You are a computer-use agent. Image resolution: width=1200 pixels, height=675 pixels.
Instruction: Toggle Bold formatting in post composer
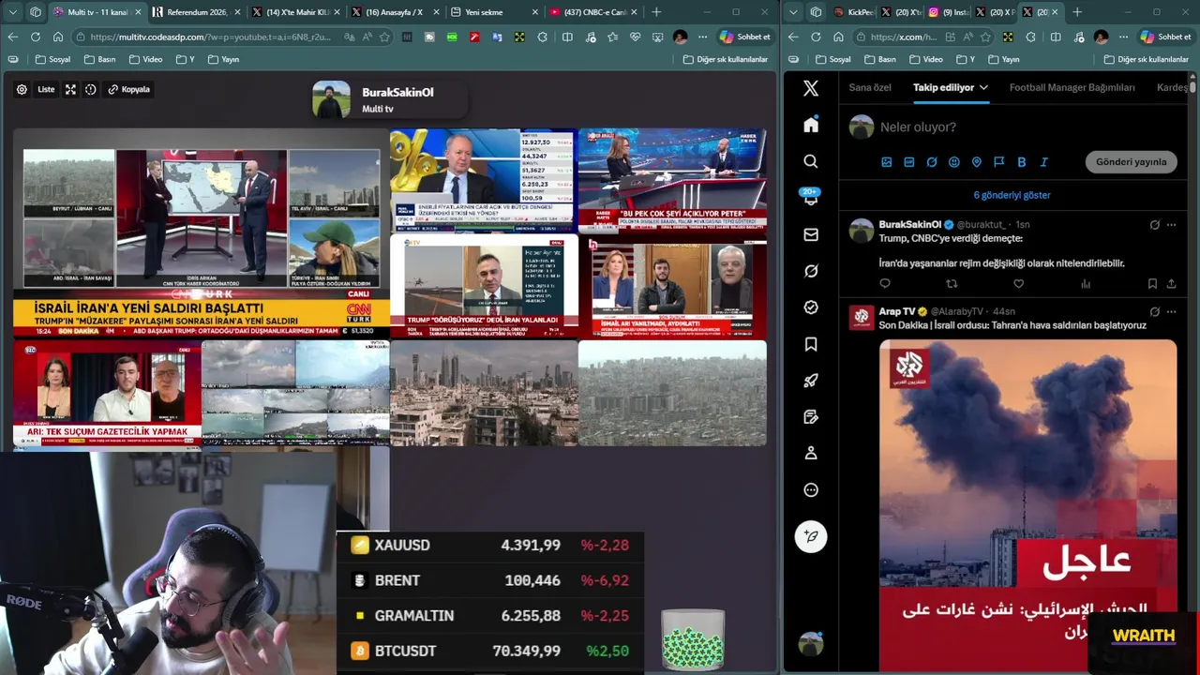pos(1022,162)
